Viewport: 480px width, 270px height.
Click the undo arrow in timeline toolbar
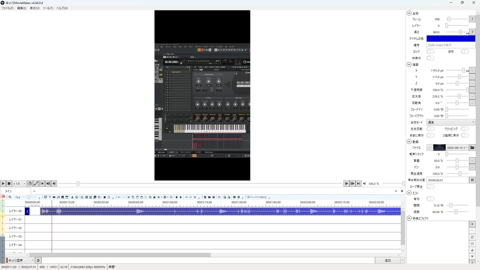coord(119,197)
